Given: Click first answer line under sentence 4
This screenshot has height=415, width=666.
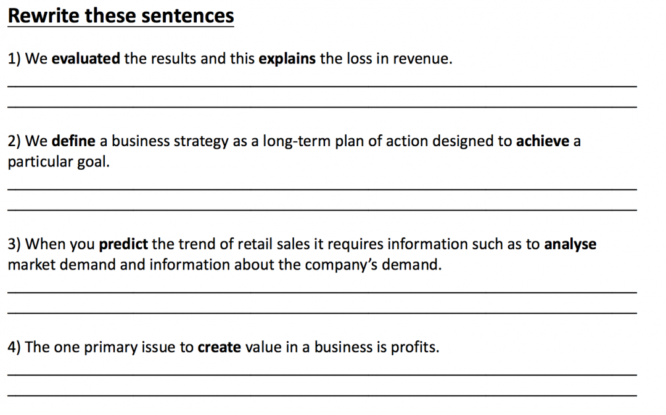Looking at the screenshot, I should pos(322,374).
